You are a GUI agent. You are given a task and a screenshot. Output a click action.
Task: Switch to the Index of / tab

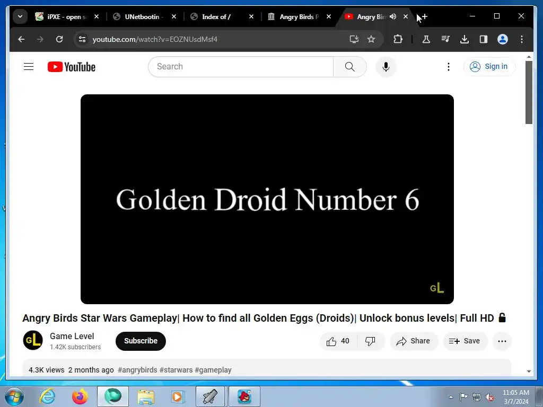click(x=222, y=16)
